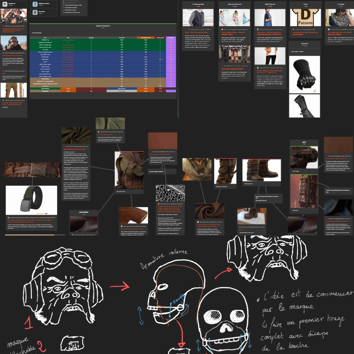Click the favicon under the belt product image
The height and width of the screenshot is (354, 354).
[x=8, y=217]
